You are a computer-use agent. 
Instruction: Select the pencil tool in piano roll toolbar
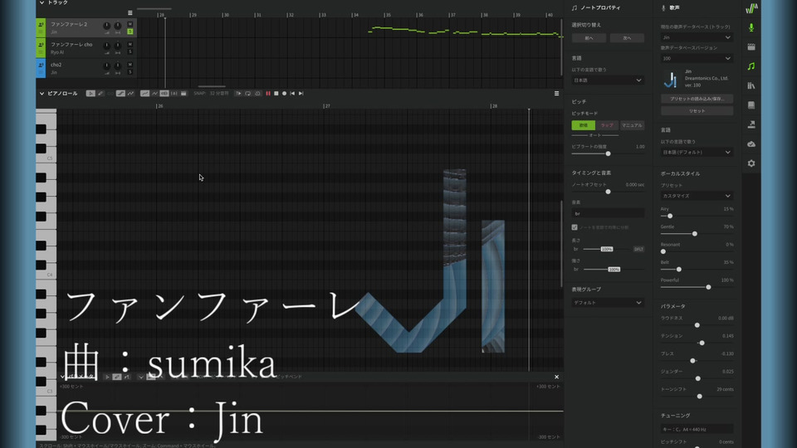(100, 94)
